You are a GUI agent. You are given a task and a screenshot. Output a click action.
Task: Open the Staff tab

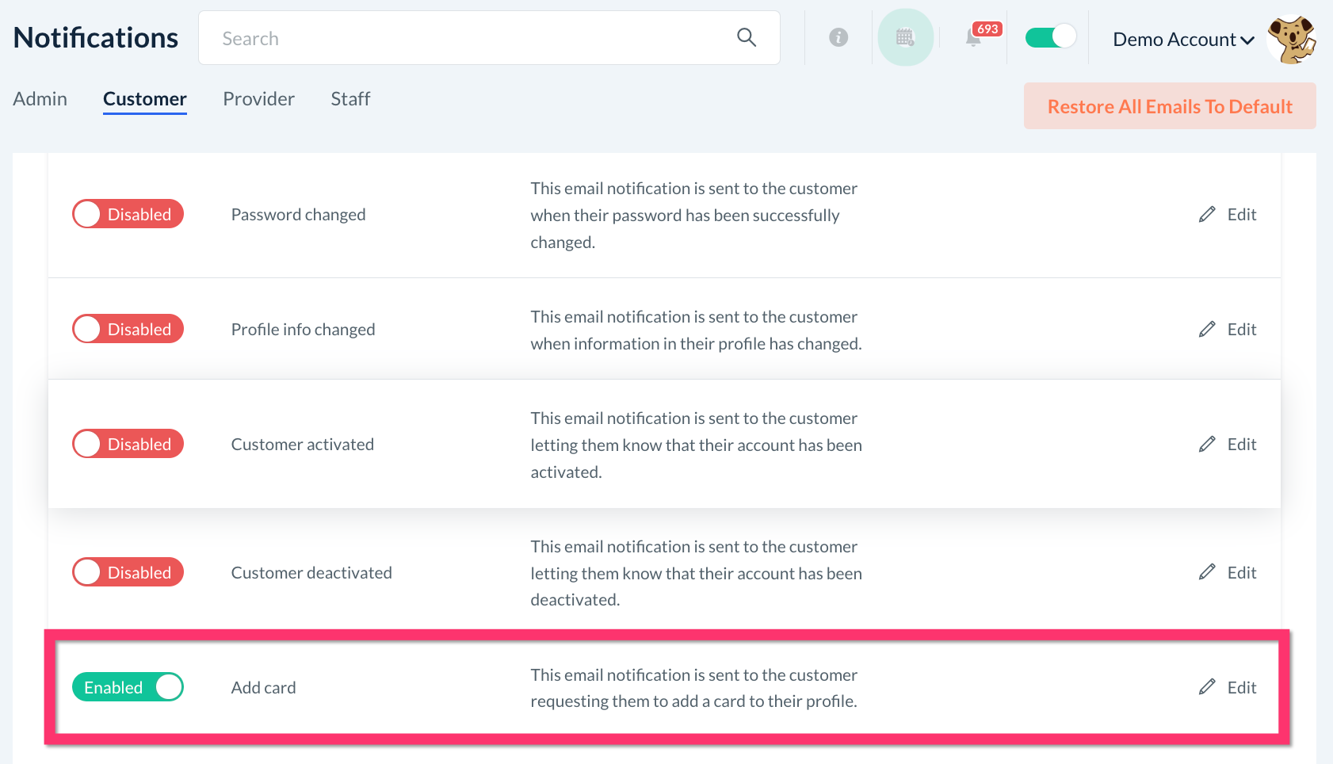pos(350,99)
